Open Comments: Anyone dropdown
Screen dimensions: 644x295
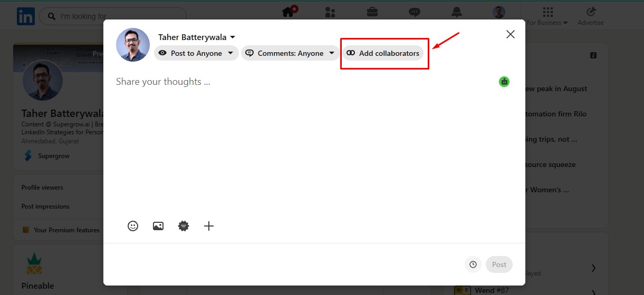pyautogui.click(x=290, y=53)
